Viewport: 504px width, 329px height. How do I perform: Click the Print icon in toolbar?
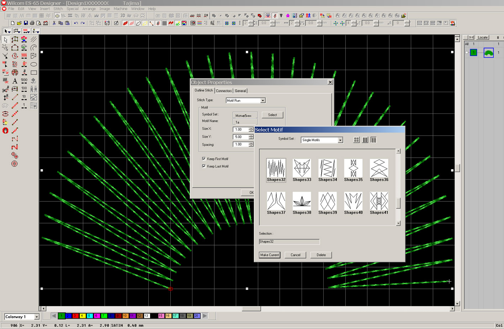coord(32,23)
